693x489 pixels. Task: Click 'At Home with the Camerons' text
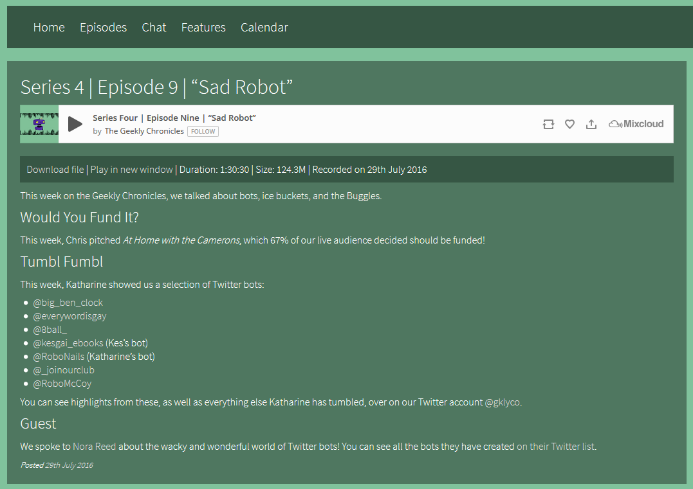click(x=181, y=240)
